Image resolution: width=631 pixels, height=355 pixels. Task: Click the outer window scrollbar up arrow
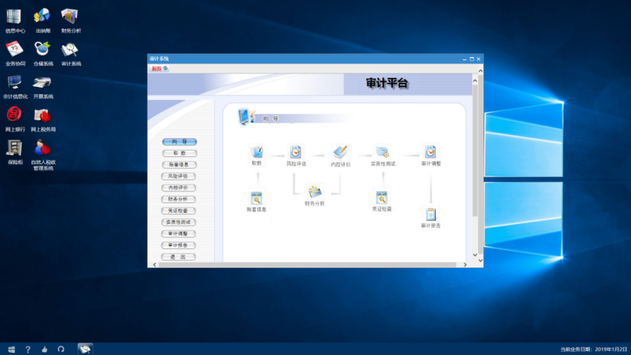point(480,71)
